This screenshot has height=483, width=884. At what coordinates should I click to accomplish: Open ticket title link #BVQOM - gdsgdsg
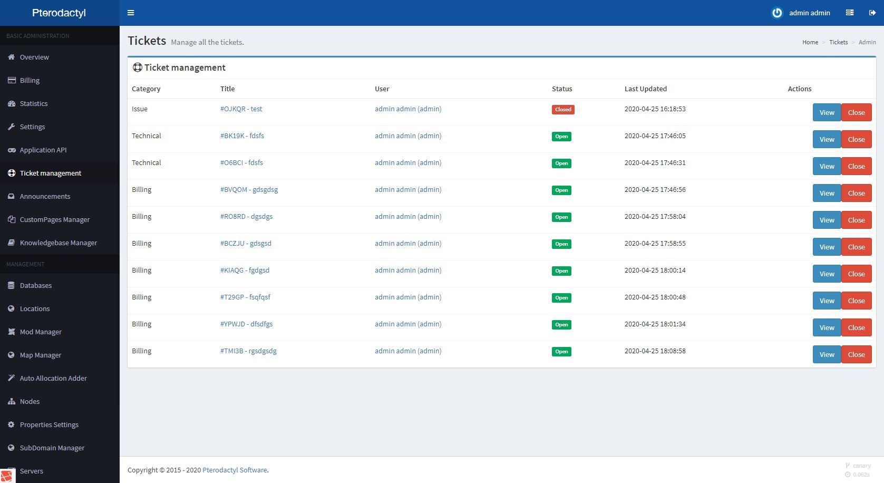click(249, 189)
